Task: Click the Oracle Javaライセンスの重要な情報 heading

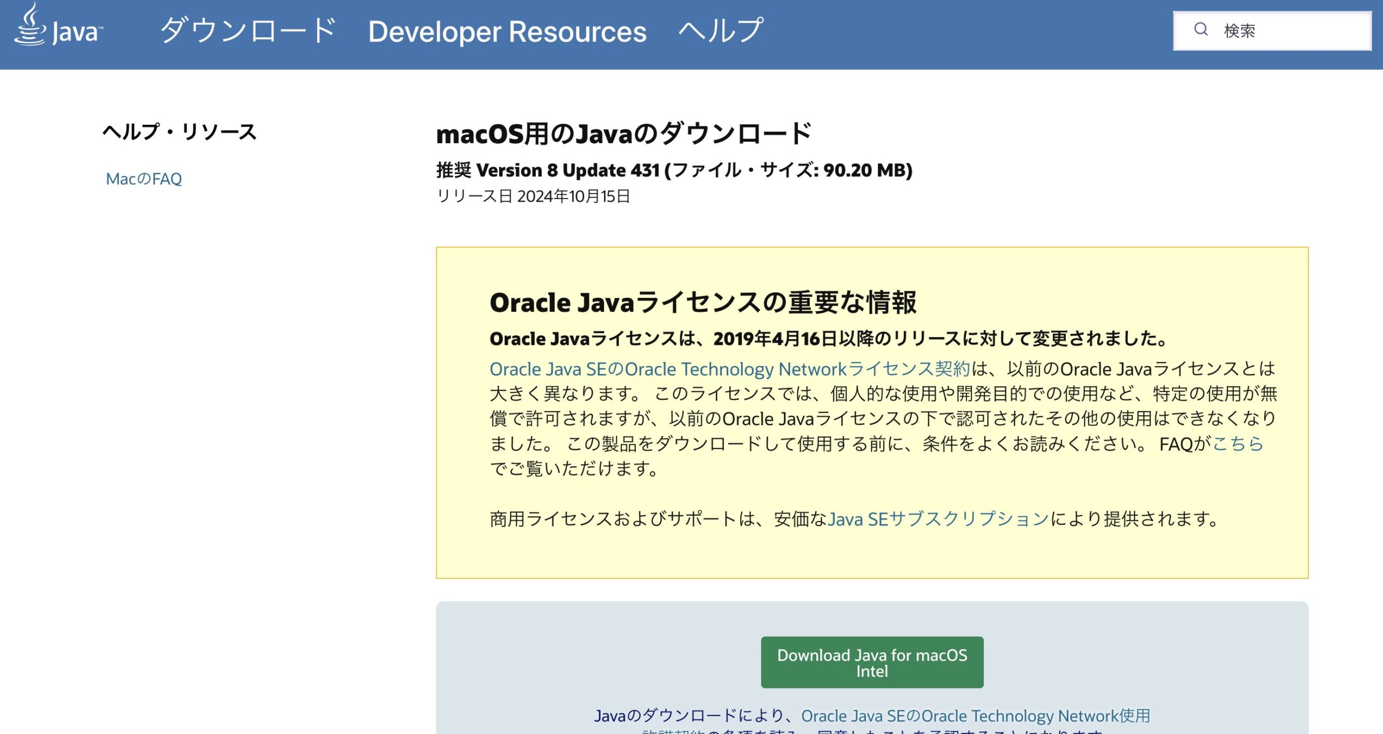Action: [703, 303]
